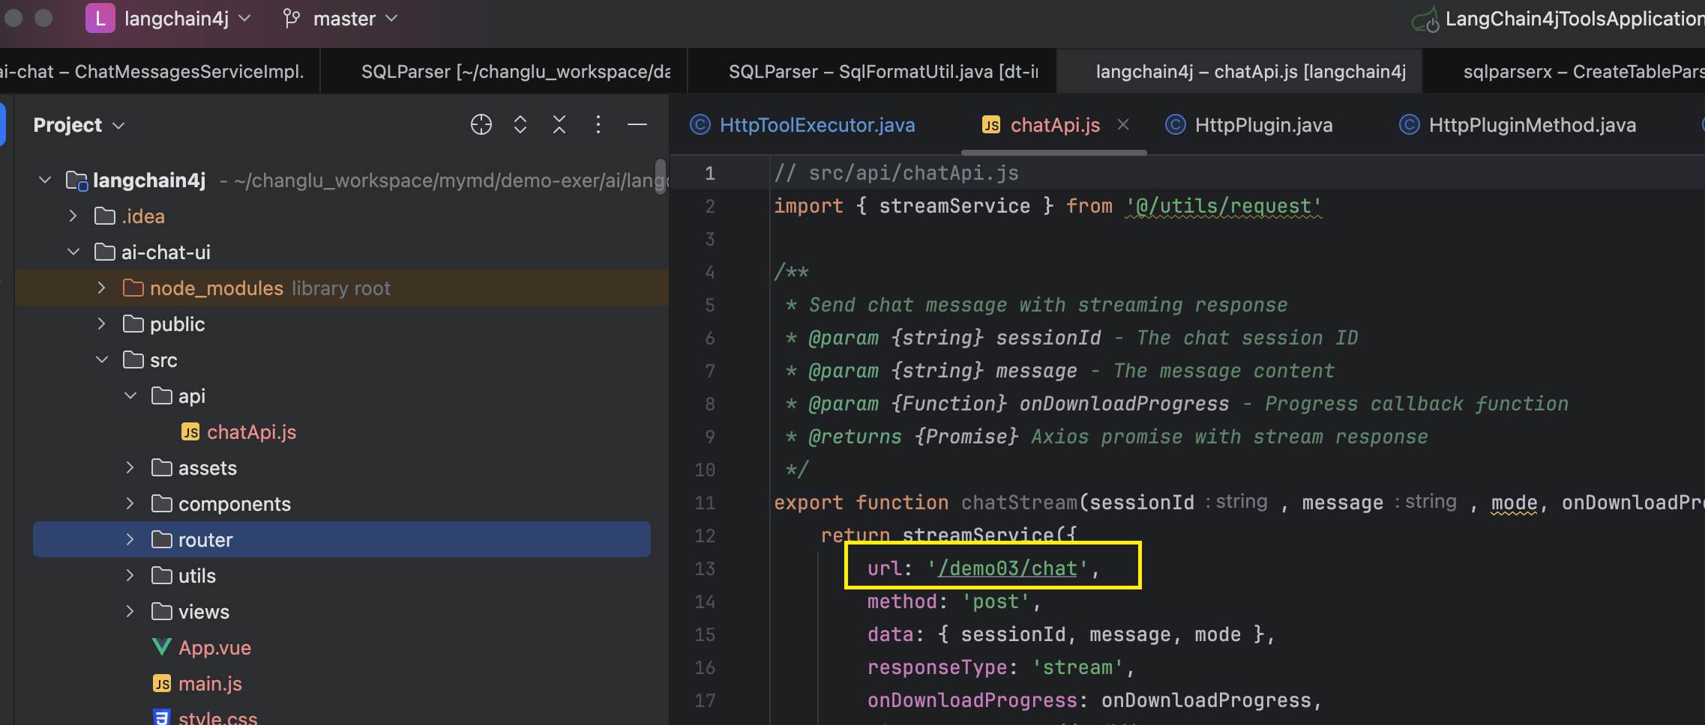Collapse the api folder
This screenshot has width=1705, height=725.
coord(130,395)
